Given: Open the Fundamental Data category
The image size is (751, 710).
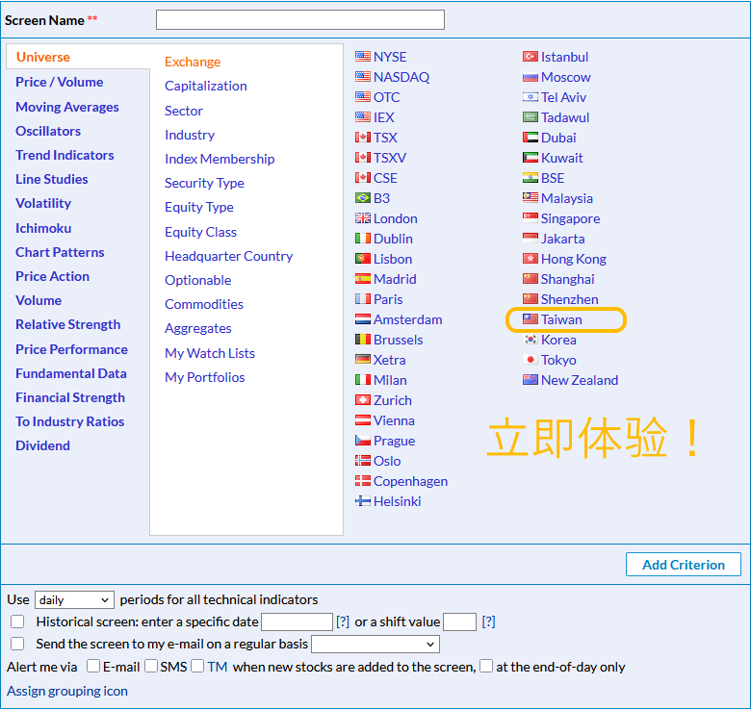Looking at the screenshot, I should (x=71, y=373).
